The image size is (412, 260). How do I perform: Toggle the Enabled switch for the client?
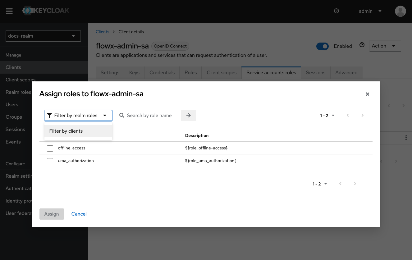point(322,46)
